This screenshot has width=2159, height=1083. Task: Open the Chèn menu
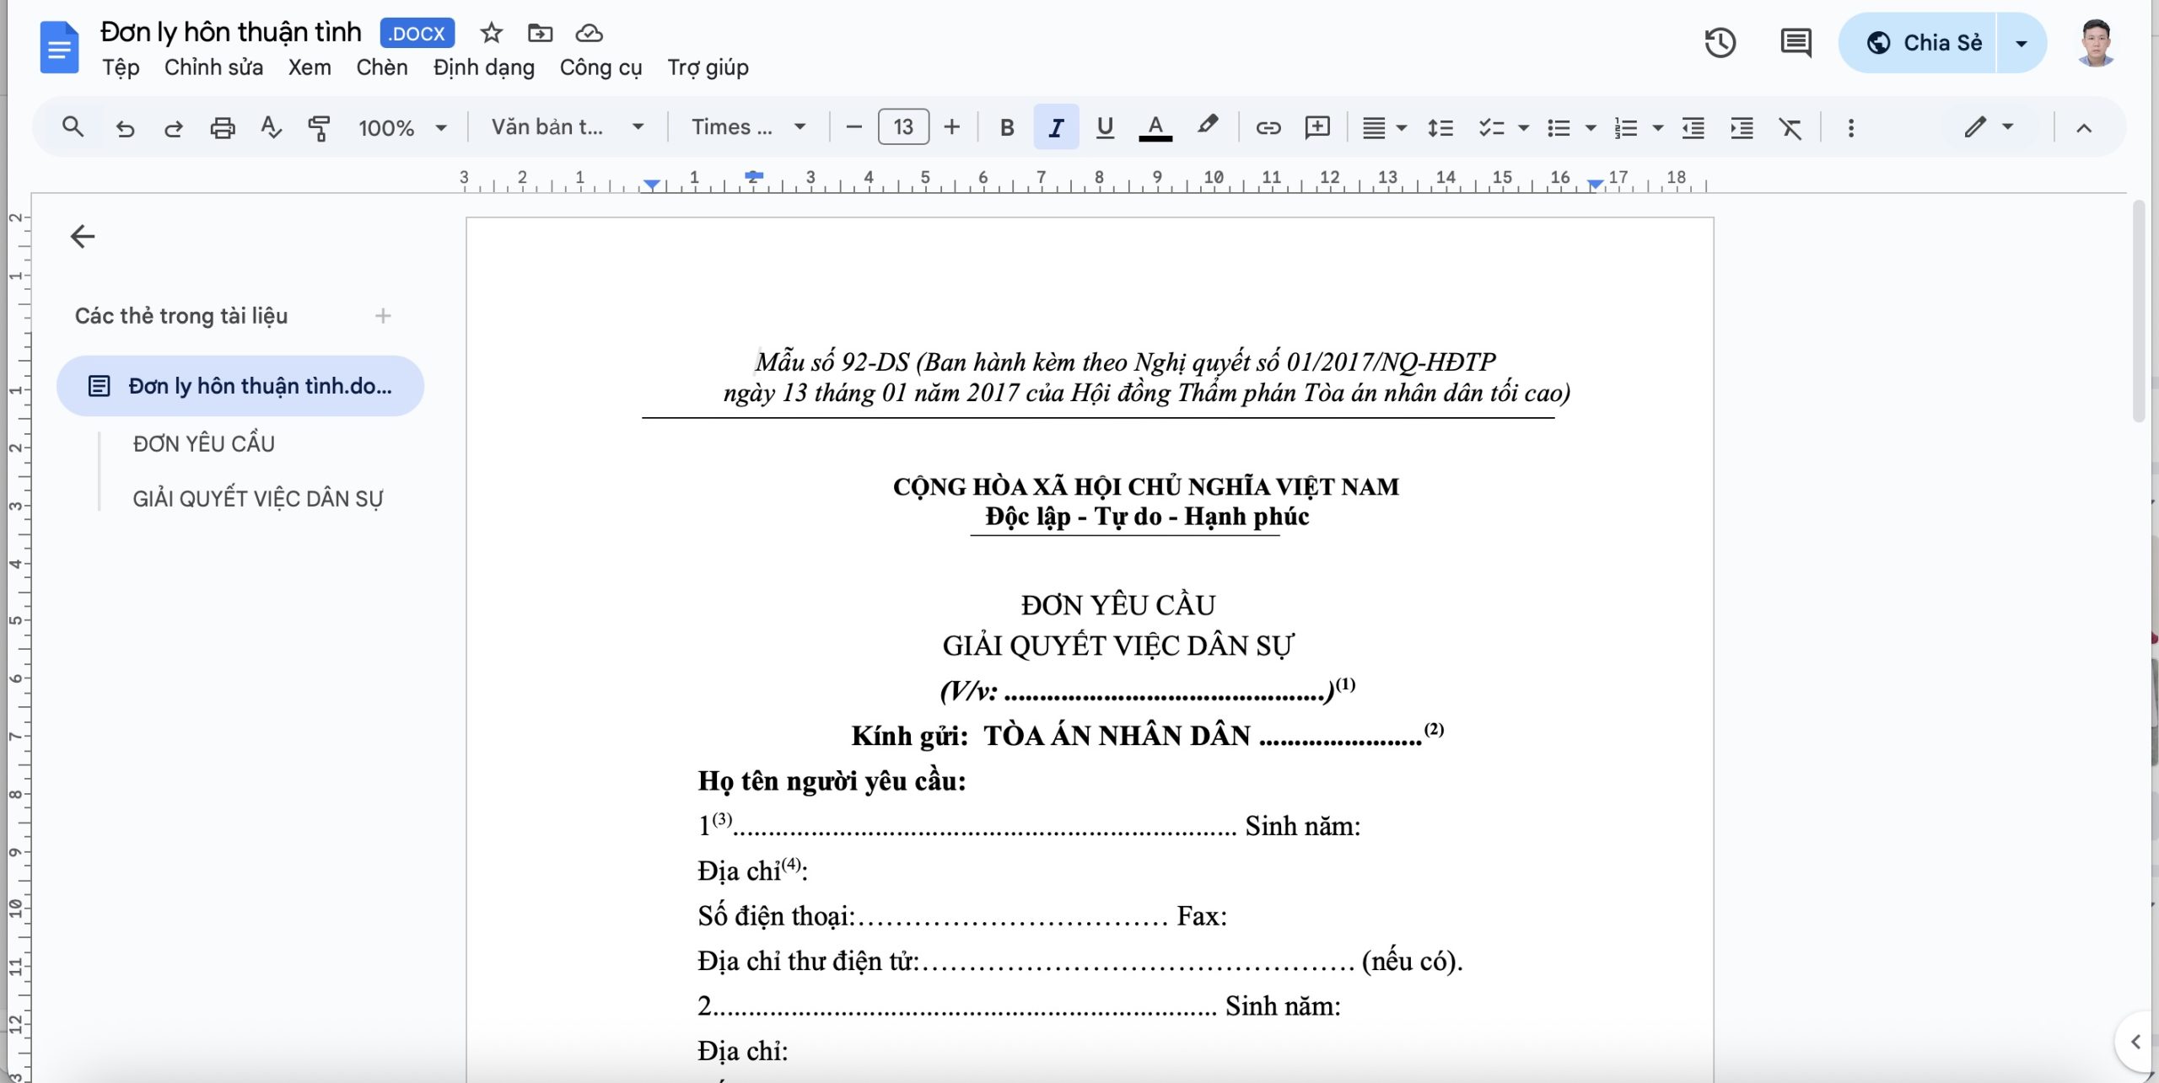tap(381, 67)
